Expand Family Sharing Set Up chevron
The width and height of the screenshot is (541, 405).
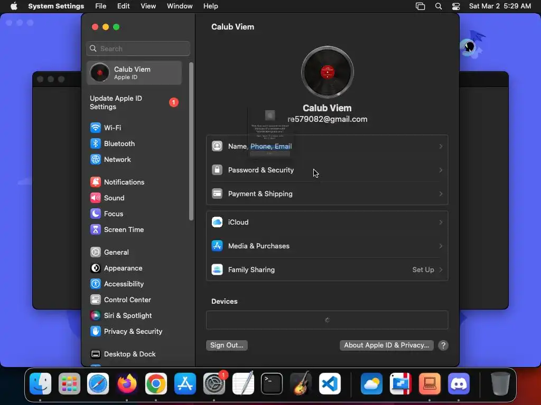click(441, 270)
